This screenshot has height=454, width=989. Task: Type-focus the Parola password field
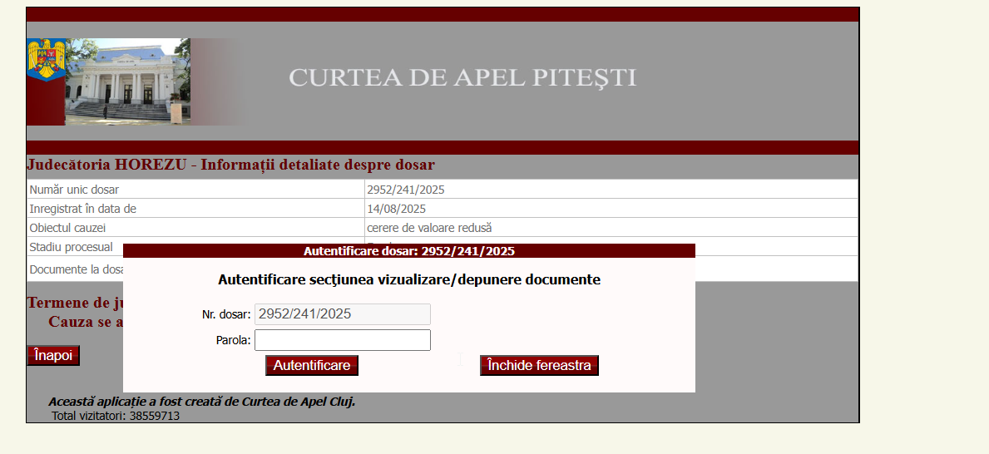coord(342,340)
